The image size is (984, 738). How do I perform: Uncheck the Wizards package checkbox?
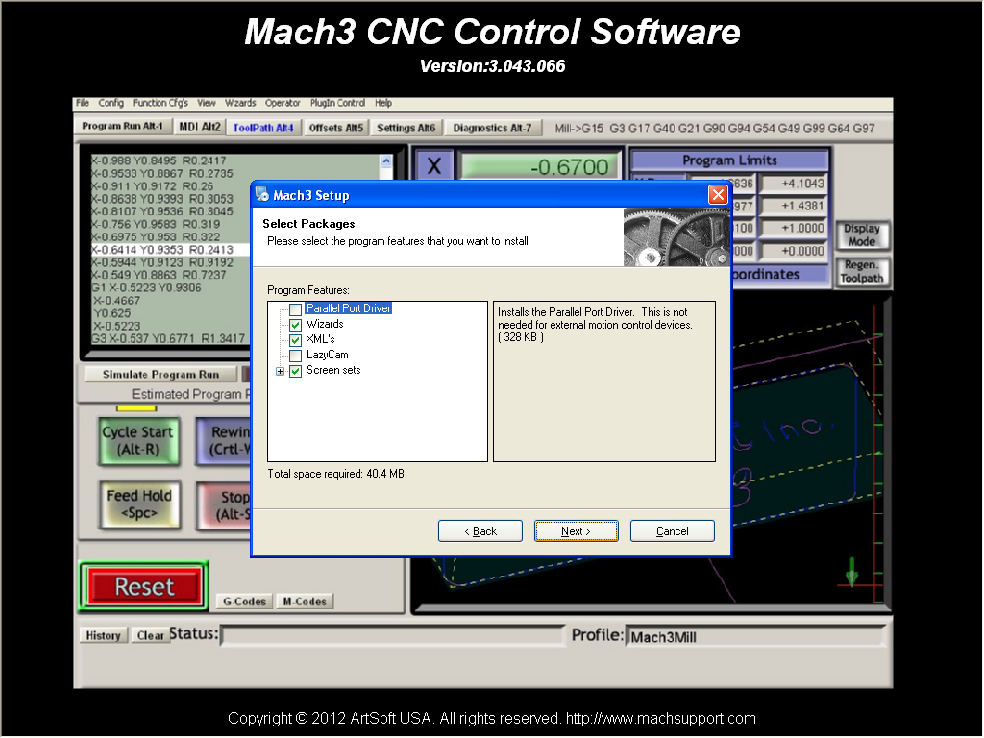296,325
